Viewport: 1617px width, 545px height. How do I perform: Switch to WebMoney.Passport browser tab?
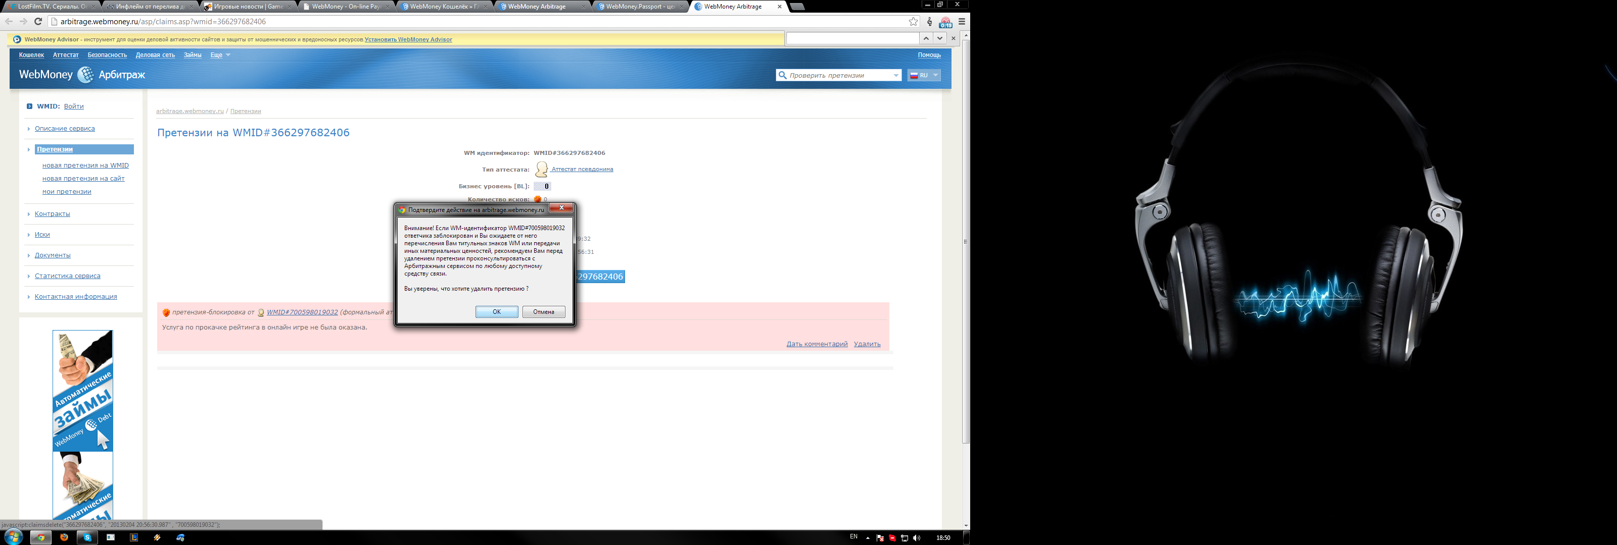tap(639, 6)
